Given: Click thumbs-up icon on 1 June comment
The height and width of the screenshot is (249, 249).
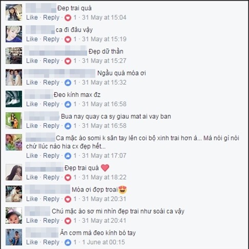Looking at the screenshot, I should [68, 242].
